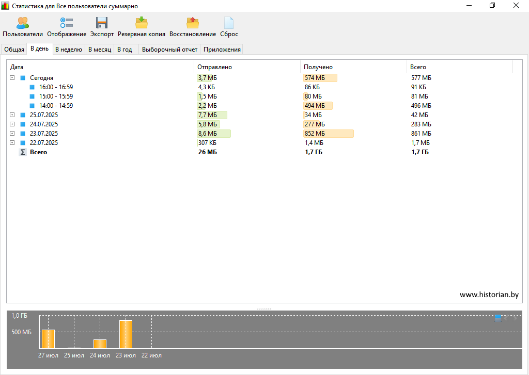Click the 23 июл bar in chart
The image size is (529, 375).
click(x=126, y=334)
